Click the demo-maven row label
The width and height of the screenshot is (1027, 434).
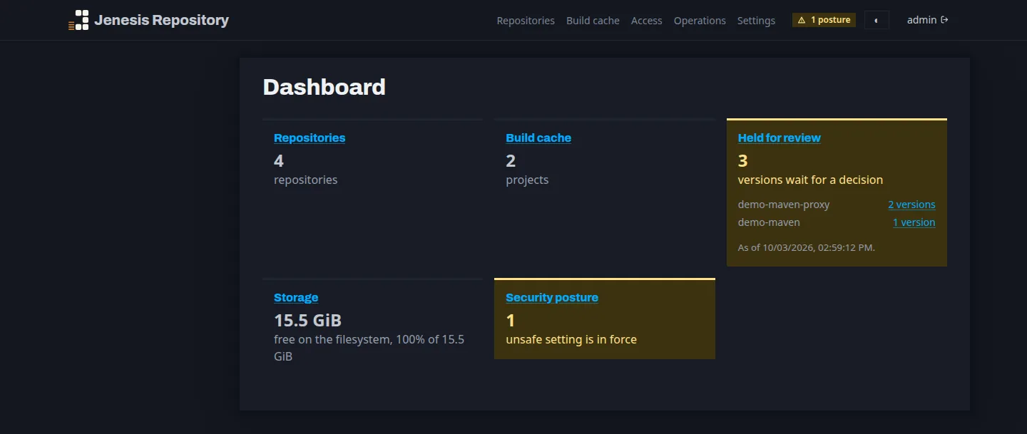point(769,222)
